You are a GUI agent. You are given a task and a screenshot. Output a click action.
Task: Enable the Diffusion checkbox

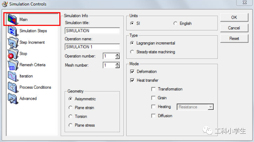click(x=153, y=116)
